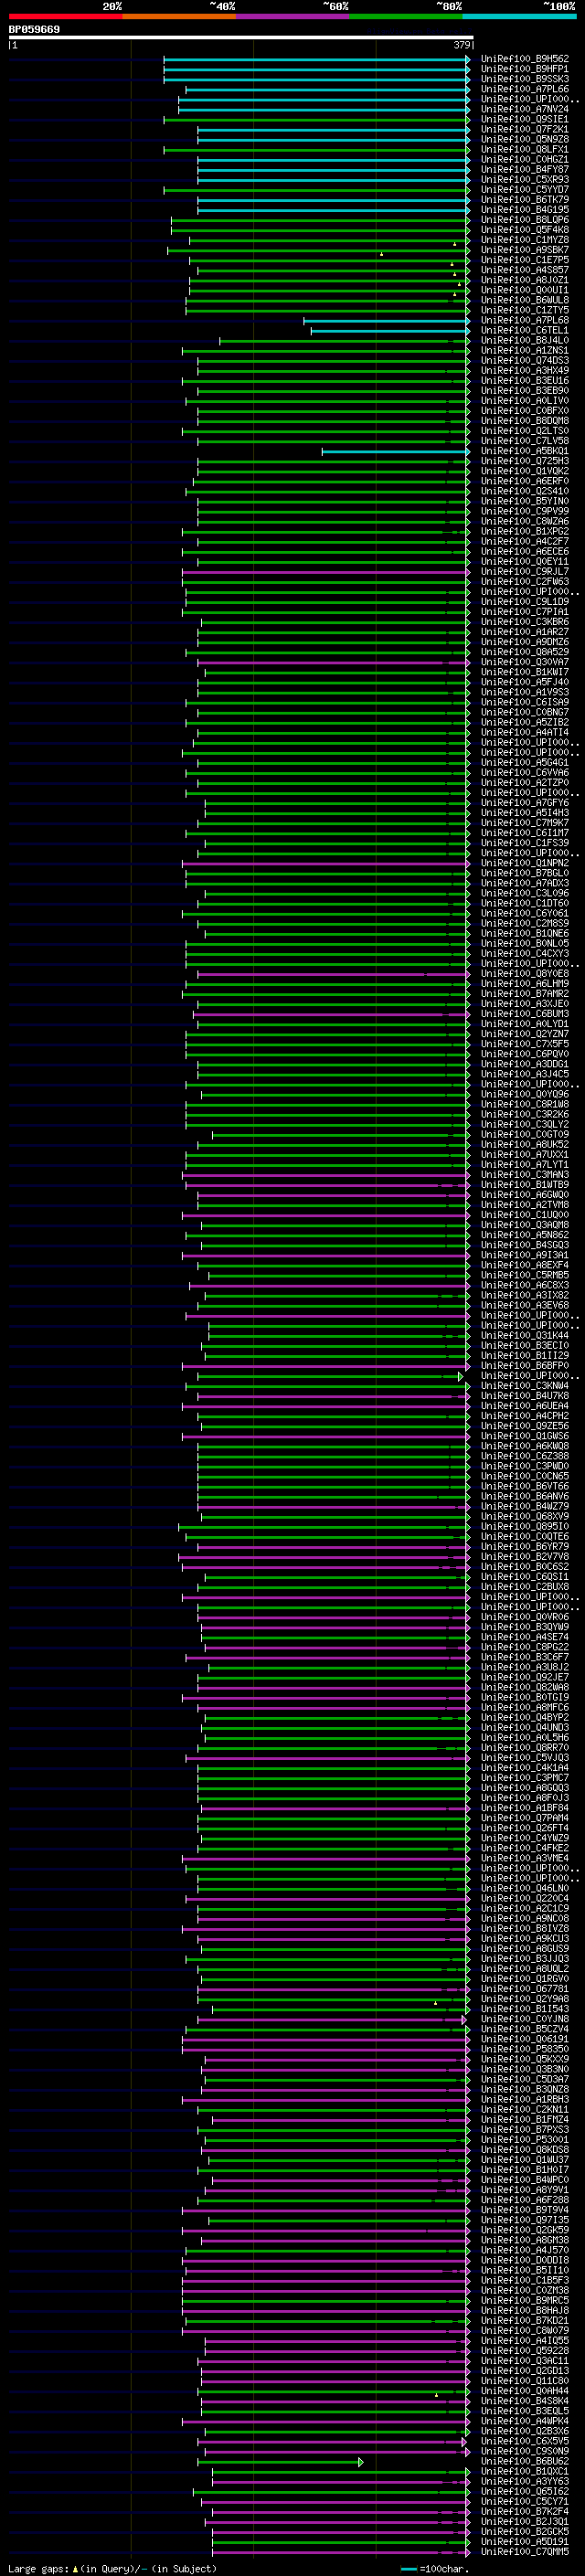Click the query end position 379
The image size is (585, 2576).
[462, 45]
